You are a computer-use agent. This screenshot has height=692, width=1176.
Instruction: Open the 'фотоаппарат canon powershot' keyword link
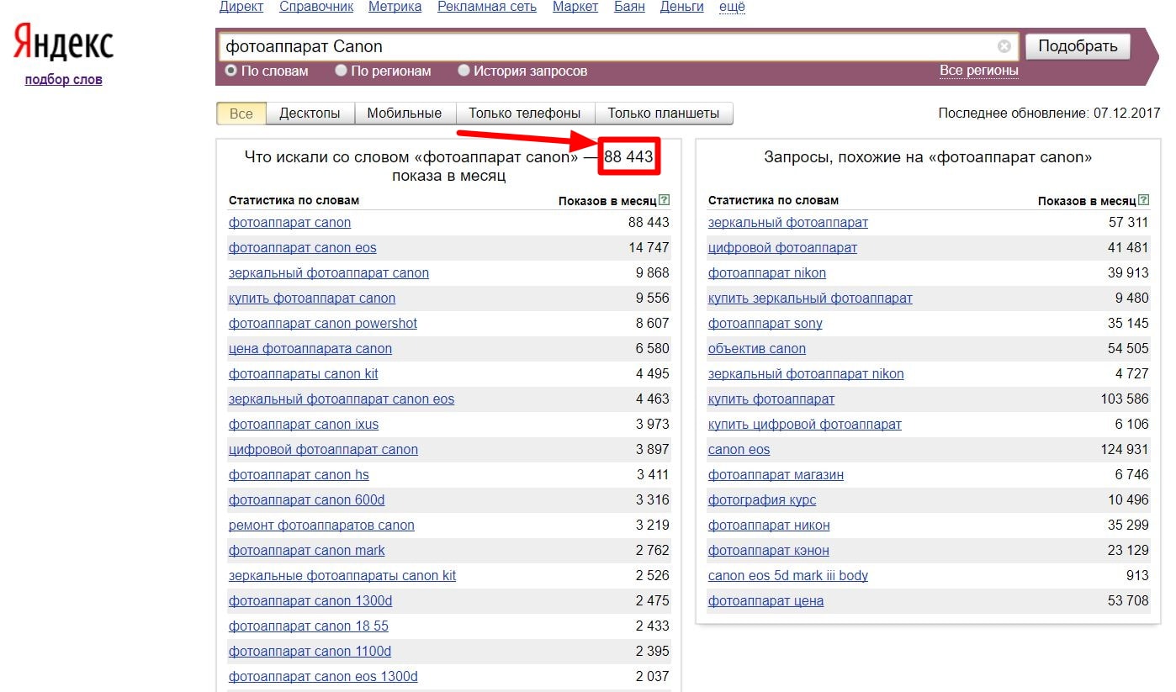click(323, 324)
